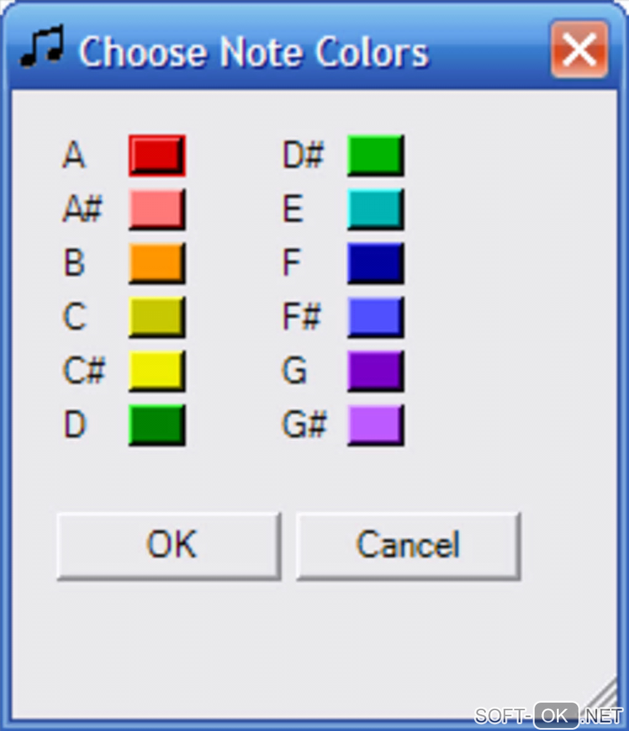
Task: Open the navy blue swatch for F
Action: [376, 263]
